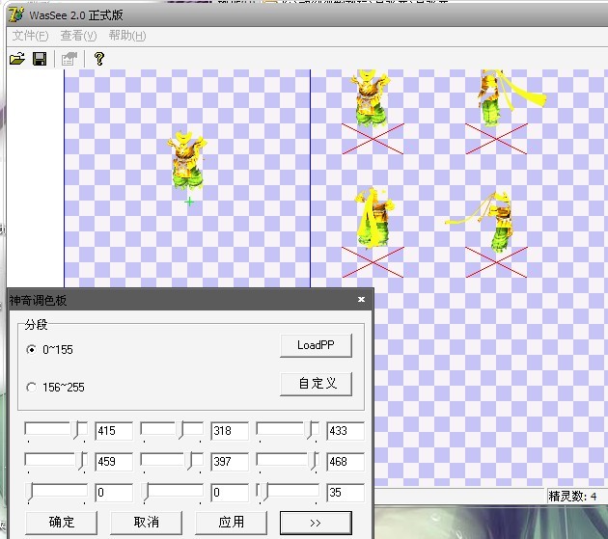
Task: Click slider beside the 35 value
Action: (288, 493)
